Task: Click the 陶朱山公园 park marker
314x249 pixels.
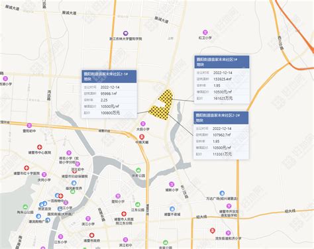Action: coord(25,207)
